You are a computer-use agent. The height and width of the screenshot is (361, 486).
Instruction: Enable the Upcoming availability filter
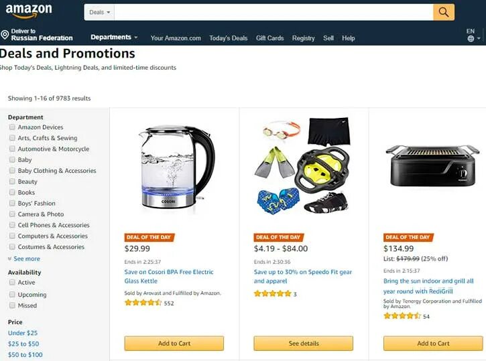coord(12,294)
